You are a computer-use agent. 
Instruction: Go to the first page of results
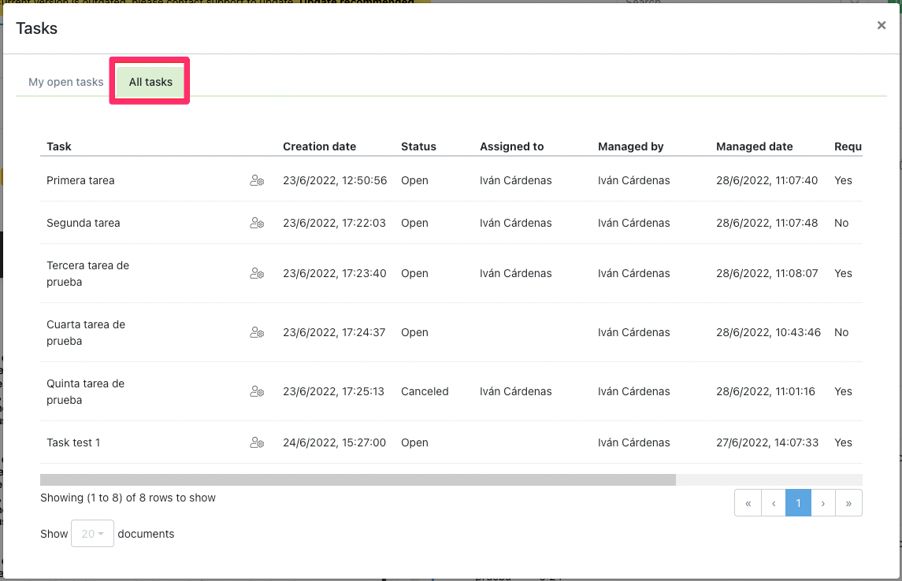748,503
